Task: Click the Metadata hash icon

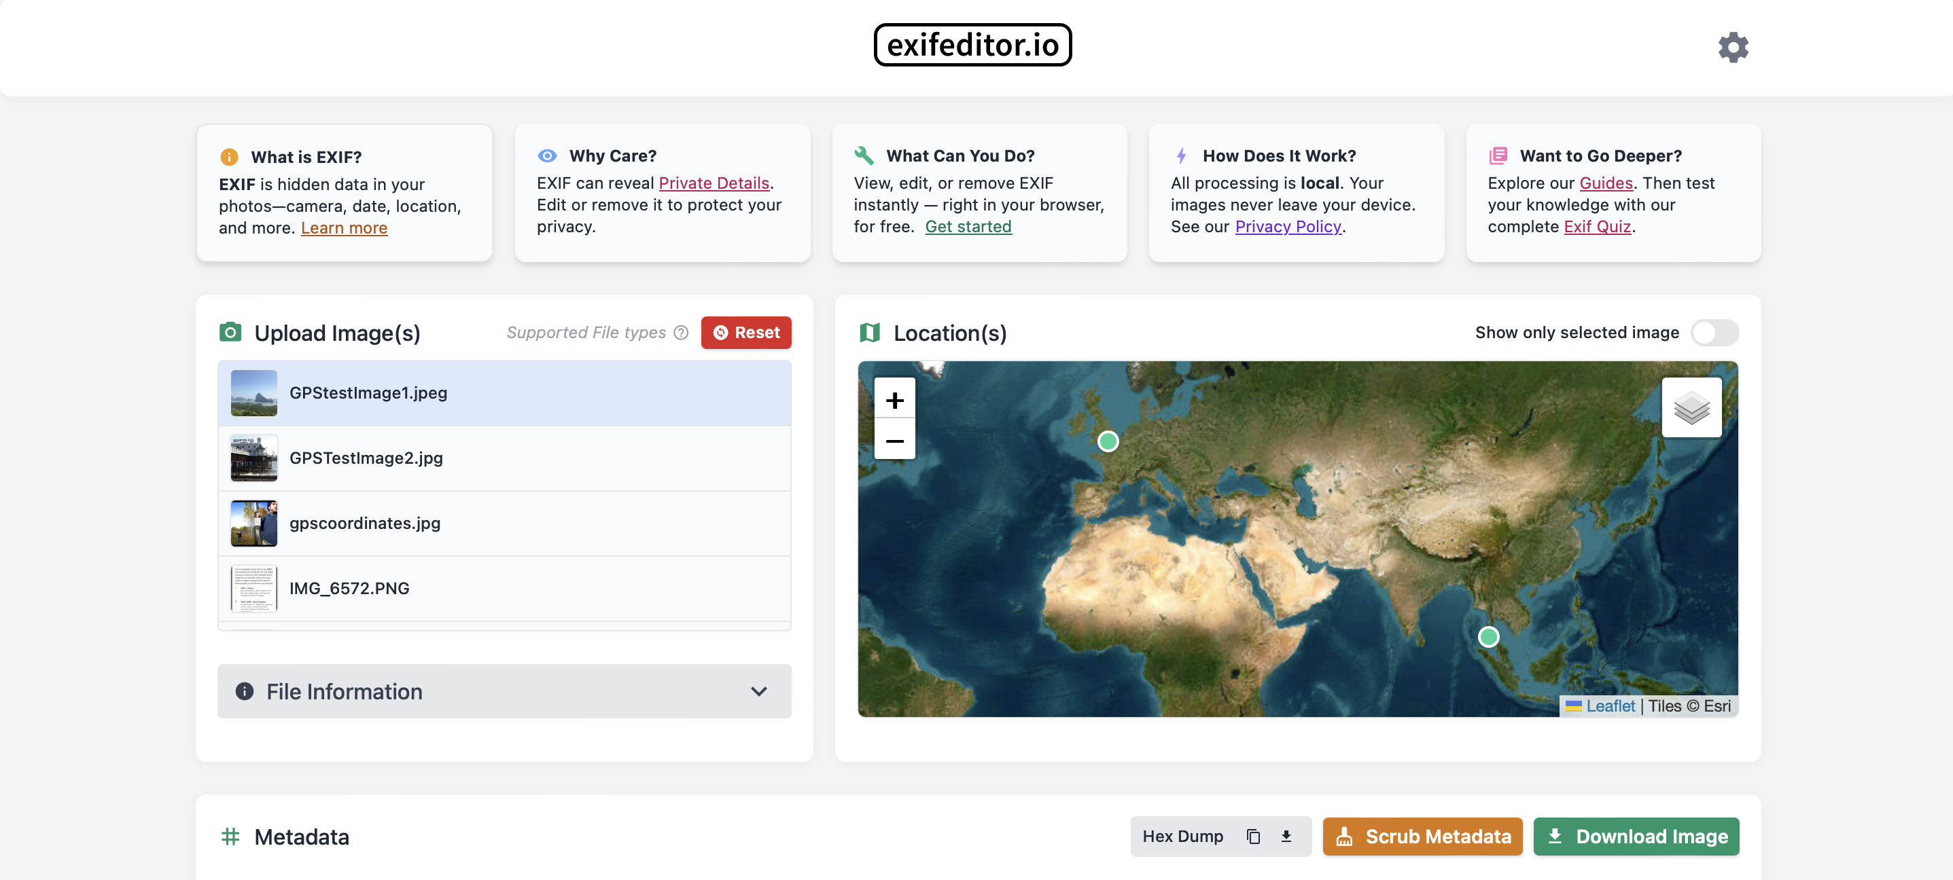Action: coord(230,836)
